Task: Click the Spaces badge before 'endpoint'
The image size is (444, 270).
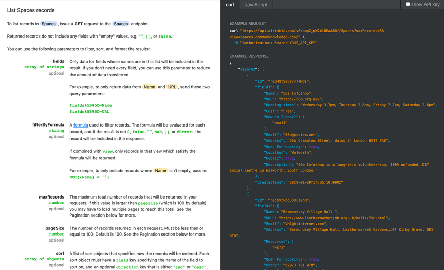Action: point(121,24)
